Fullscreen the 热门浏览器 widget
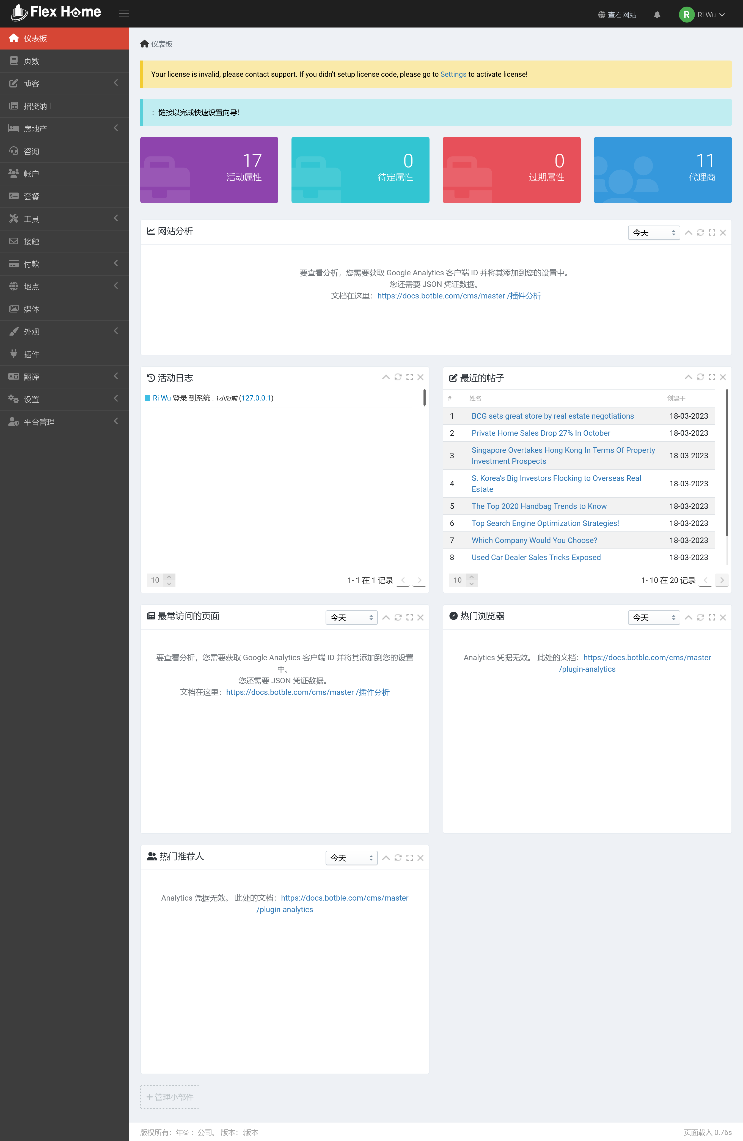The height and width of the screenshot is (1141, 743). tap(712, 618)
